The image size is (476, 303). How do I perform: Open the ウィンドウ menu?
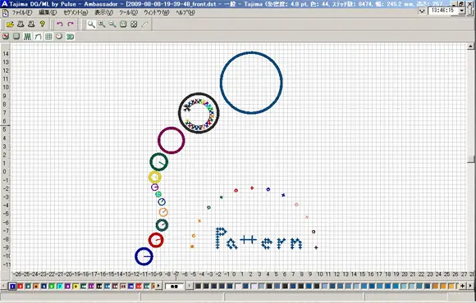pyautogui.click(x=156, y=13)
